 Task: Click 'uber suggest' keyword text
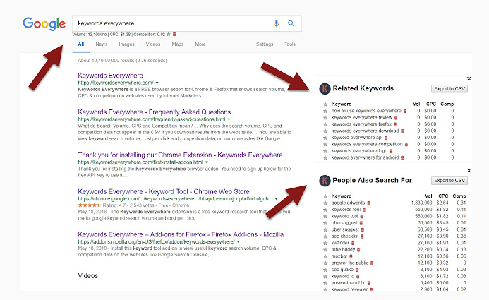click(x=345, y=229)
